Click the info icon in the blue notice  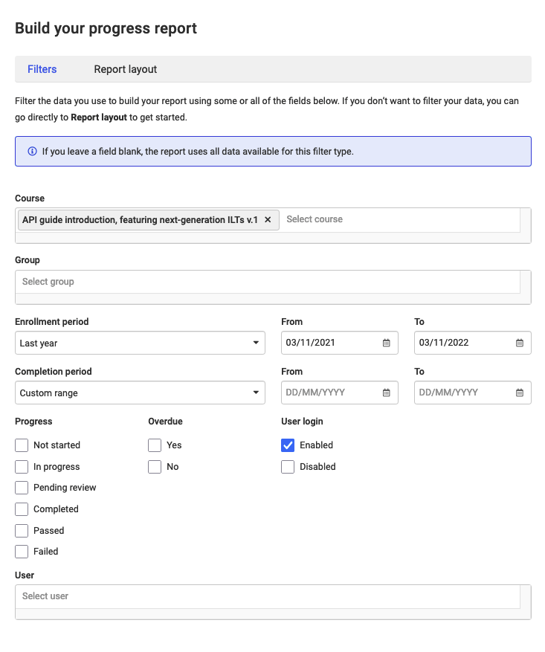pos(32,152)
